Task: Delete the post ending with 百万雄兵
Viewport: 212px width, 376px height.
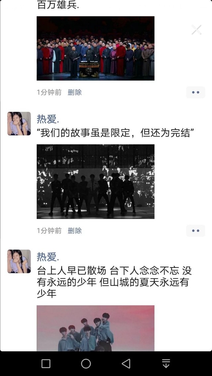Action: 75,92
